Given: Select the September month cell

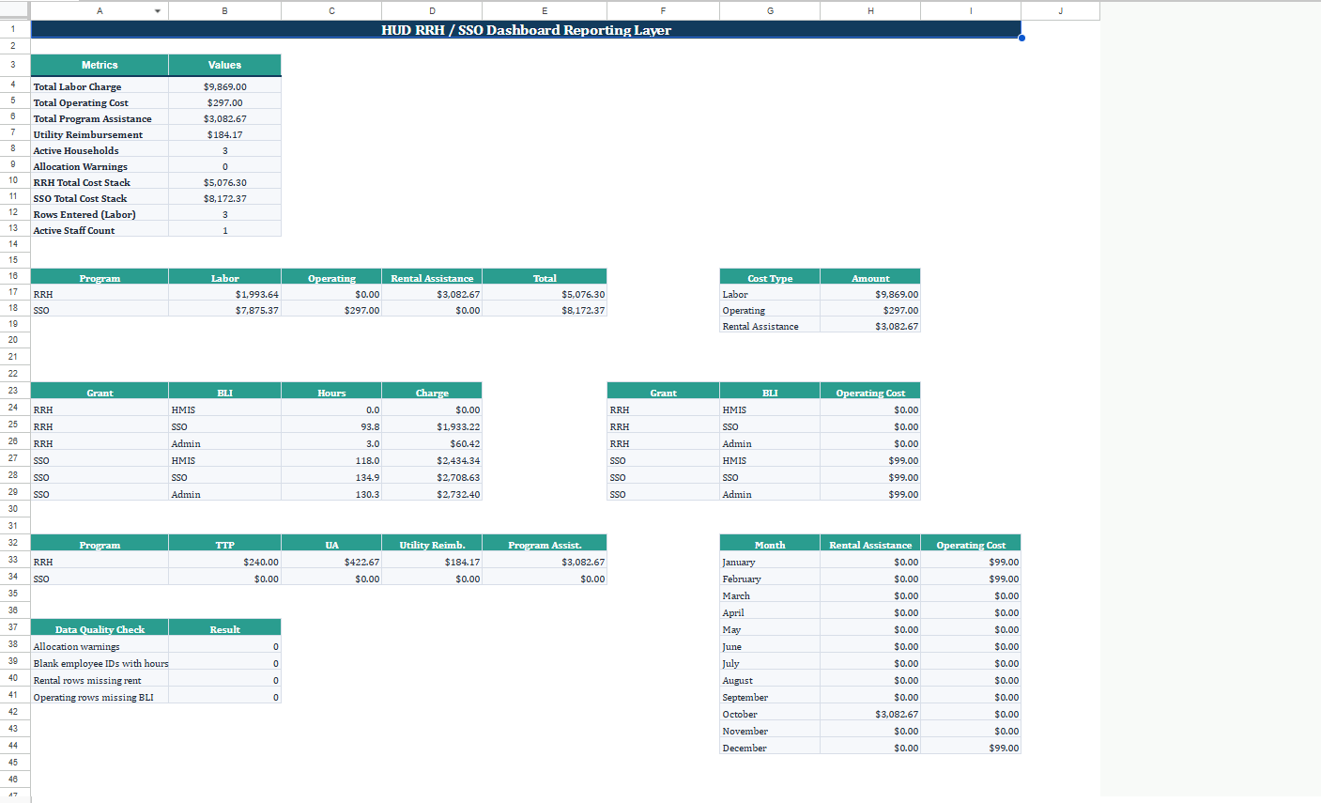Looking at the screenshot, I should [770, 697].
